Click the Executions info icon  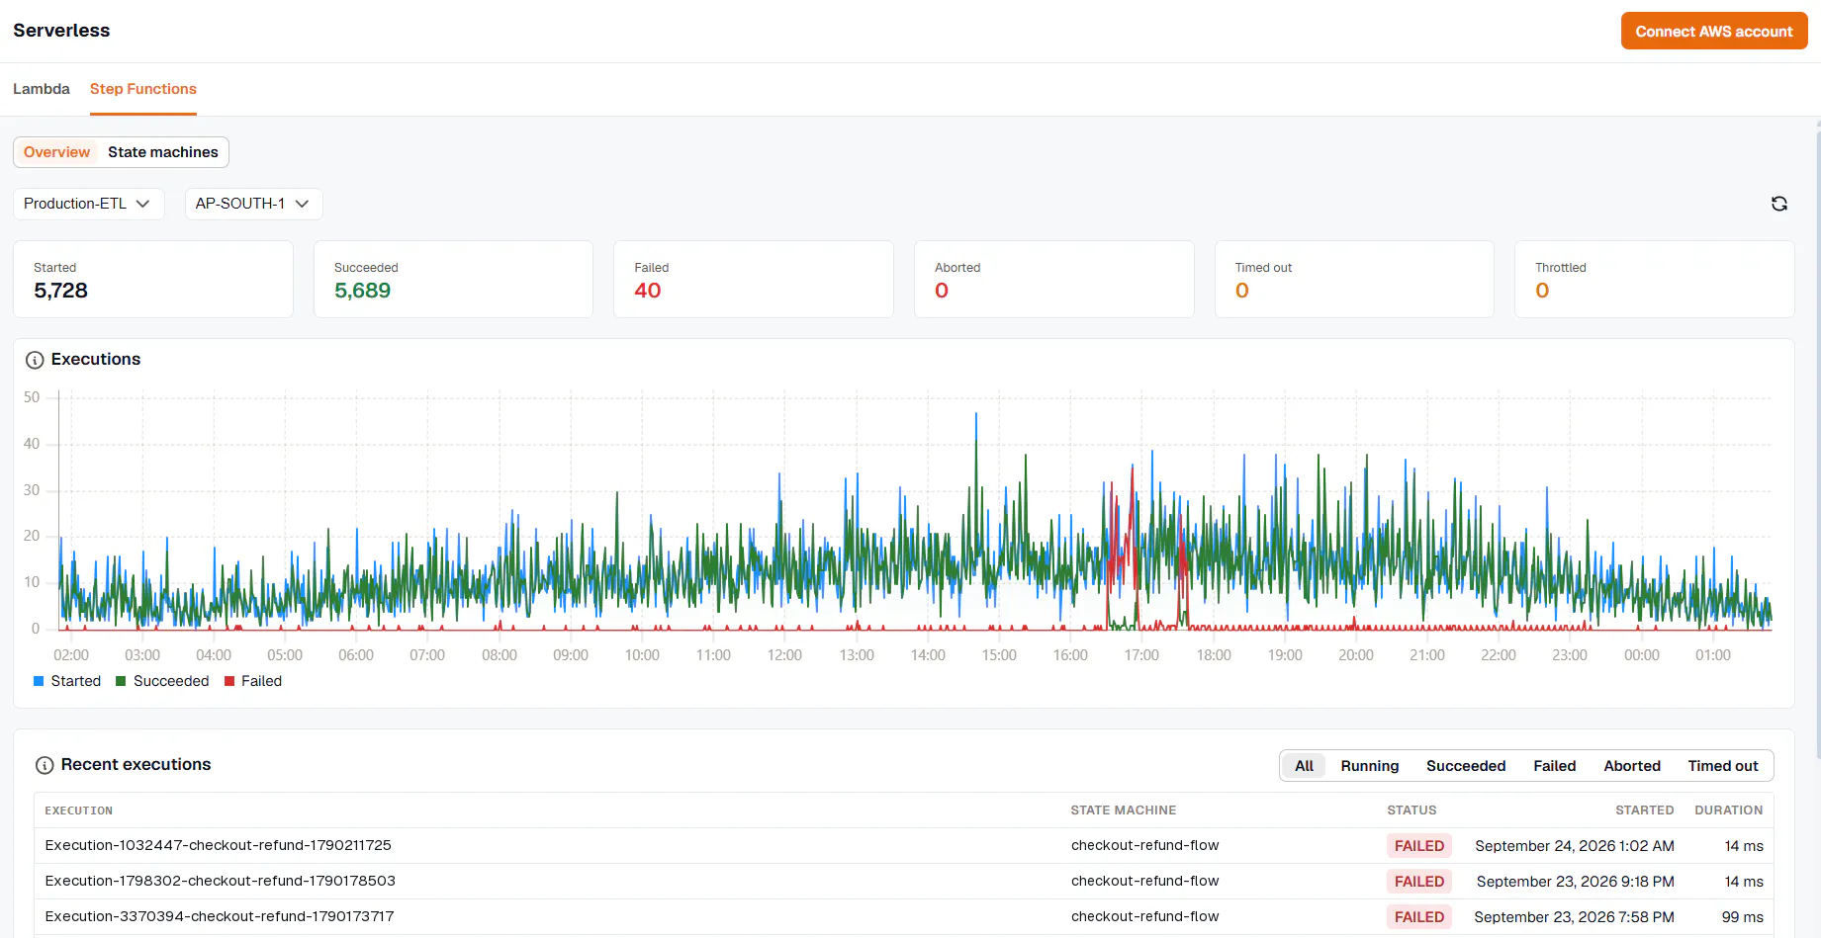[x=35, y=360]
